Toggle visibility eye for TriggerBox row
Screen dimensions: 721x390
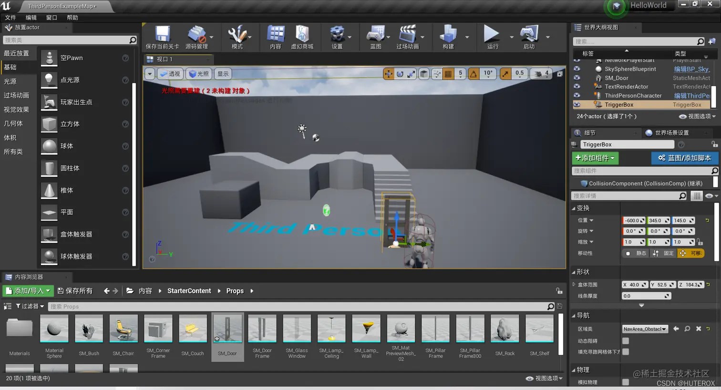tap(577, 104)
